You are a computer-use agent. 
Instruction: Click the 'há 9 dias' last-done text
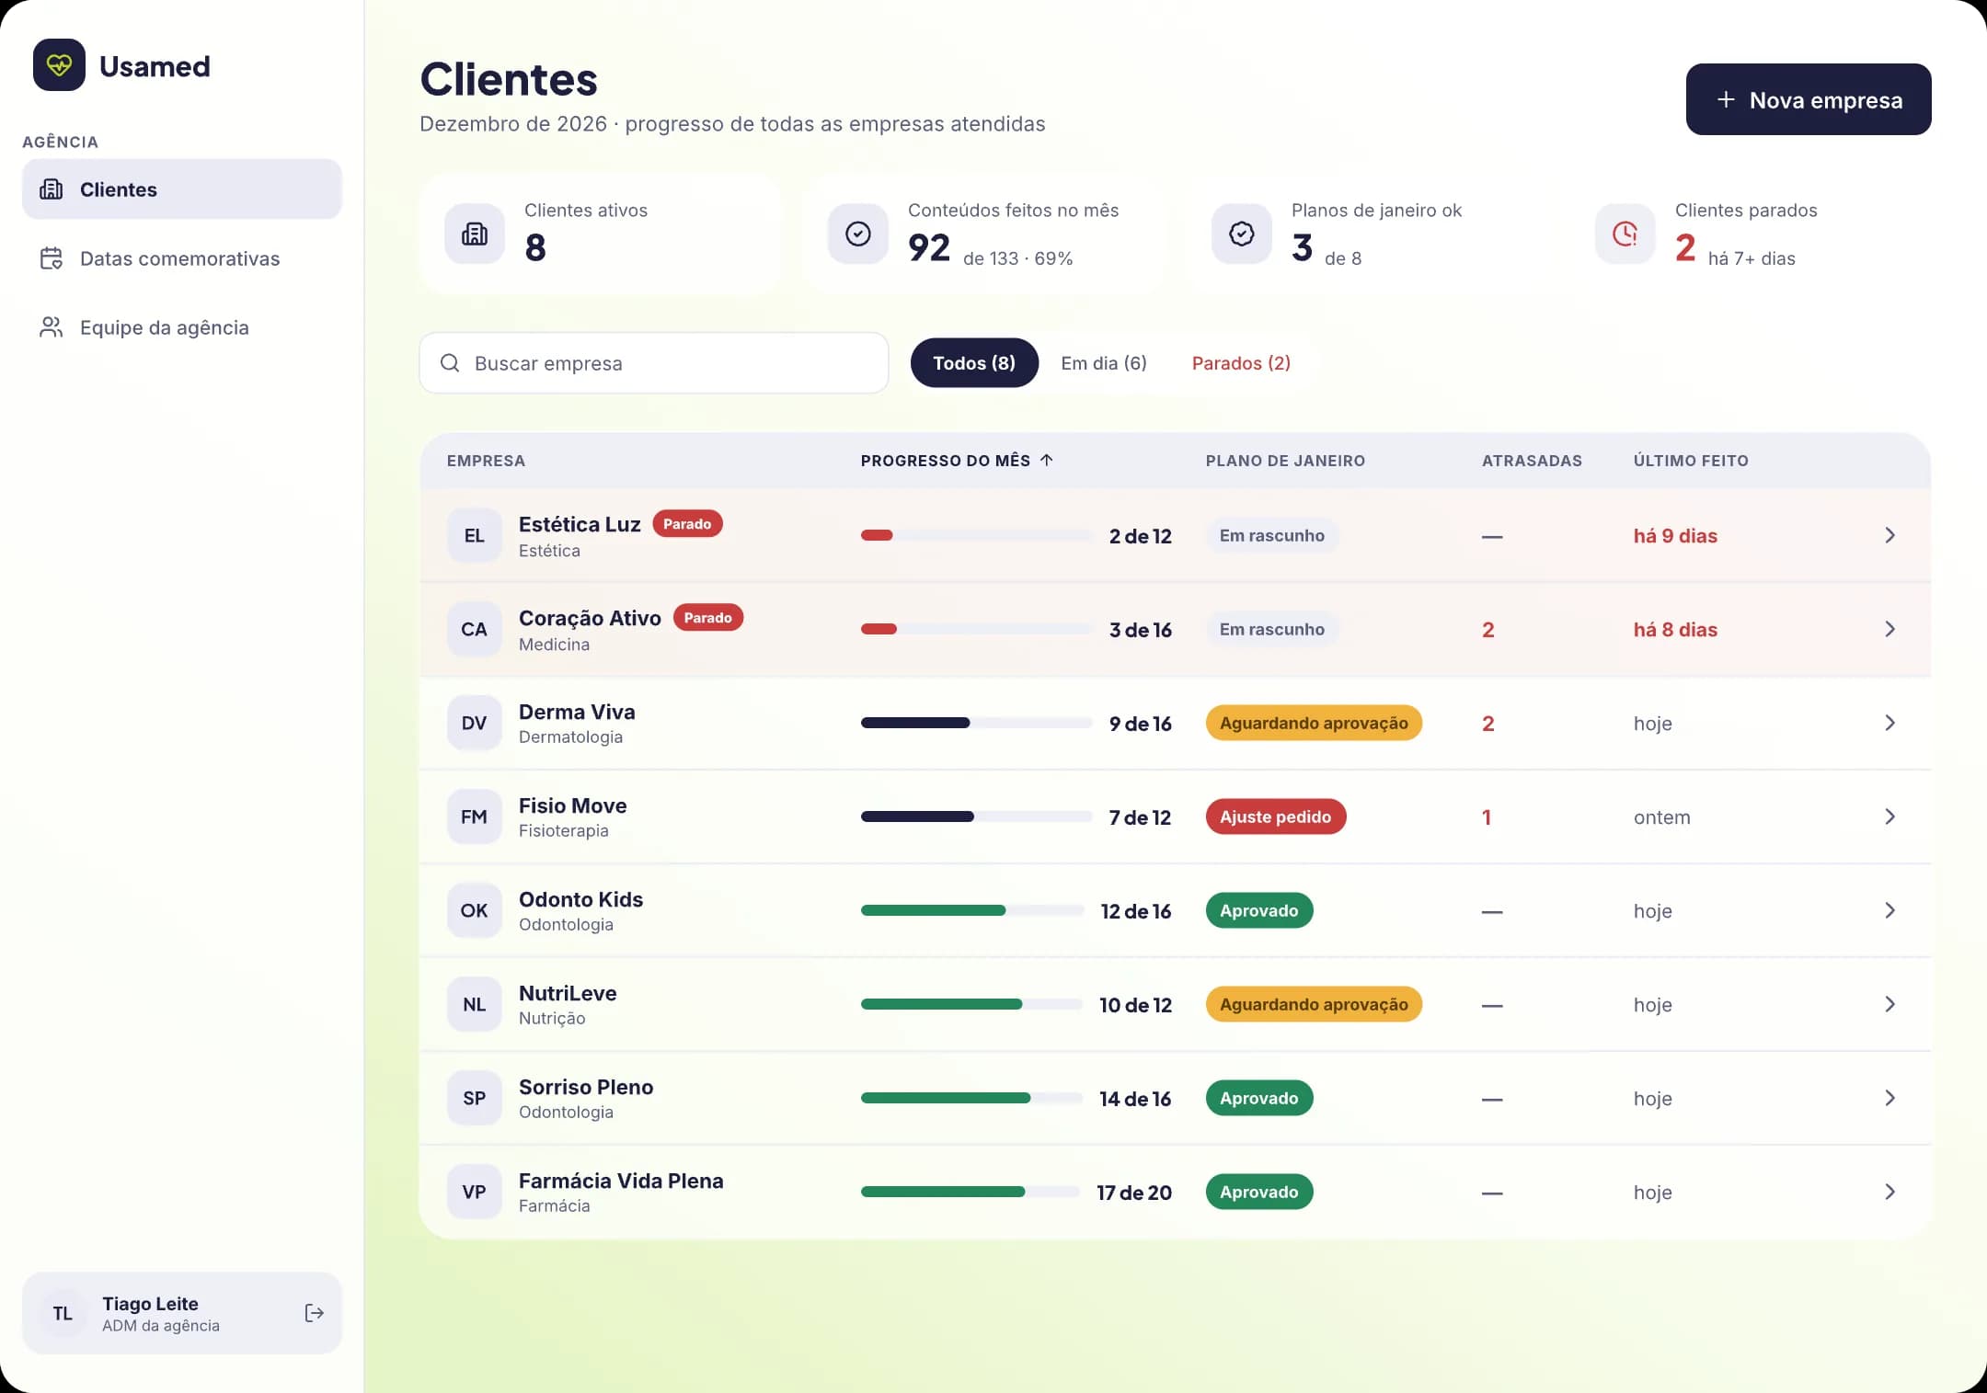[1675, 536]
